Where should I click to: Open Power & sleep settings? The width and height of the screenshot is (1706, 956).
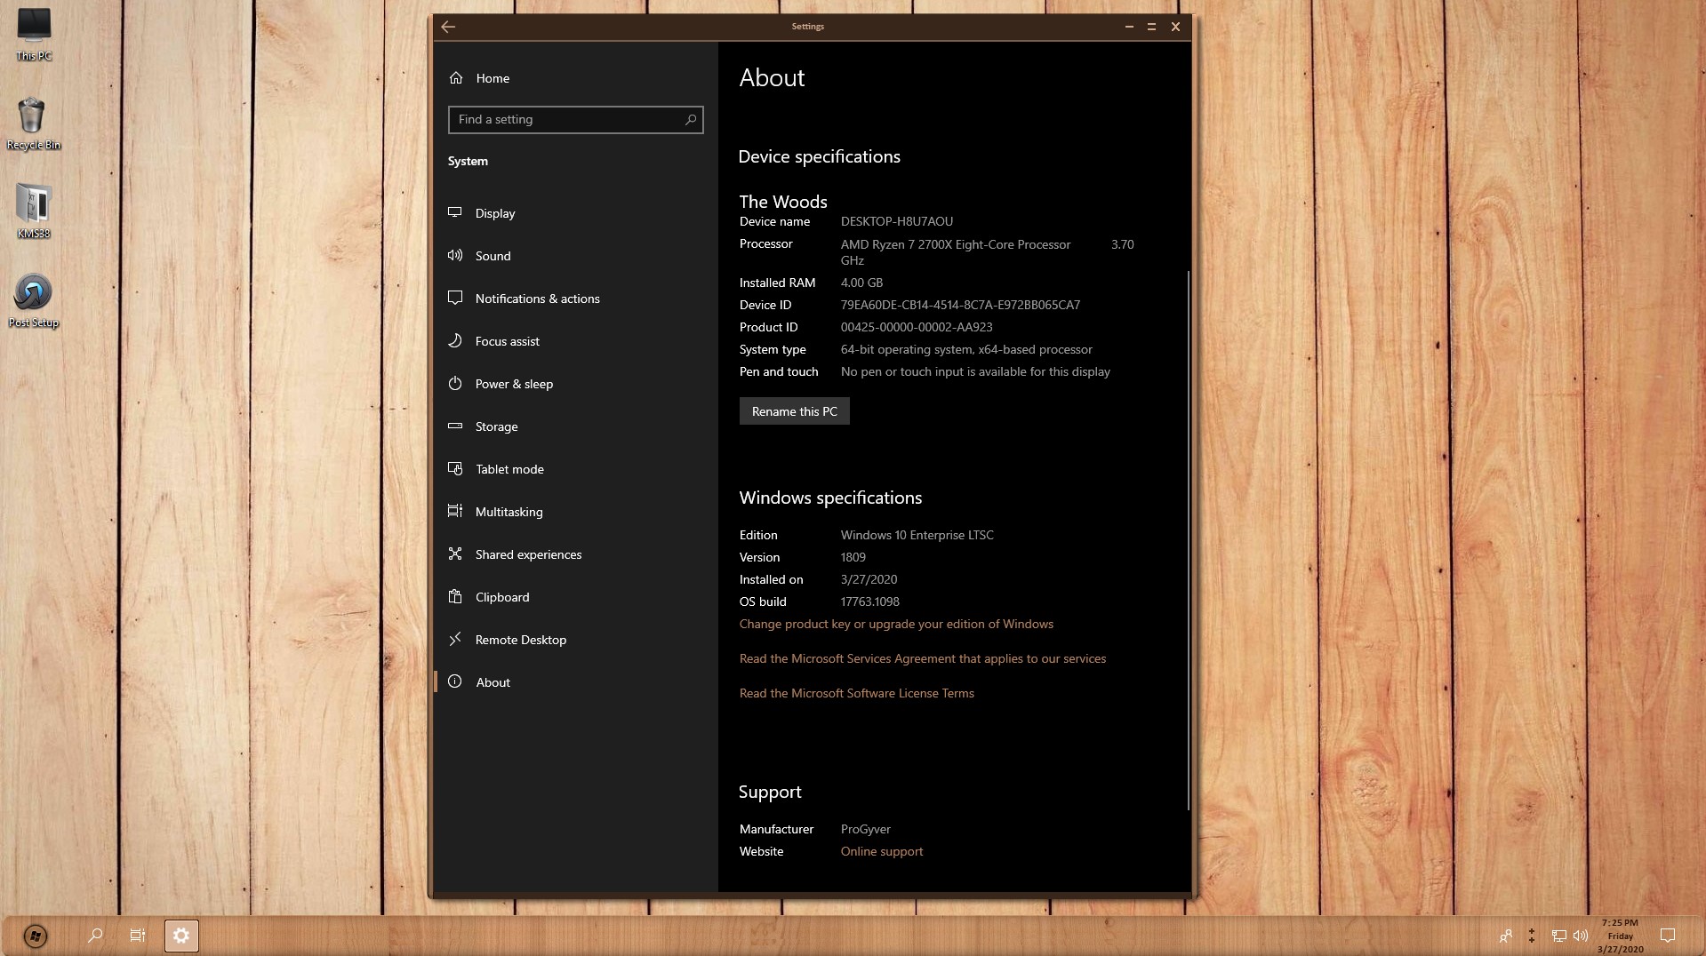click(576, 384)
